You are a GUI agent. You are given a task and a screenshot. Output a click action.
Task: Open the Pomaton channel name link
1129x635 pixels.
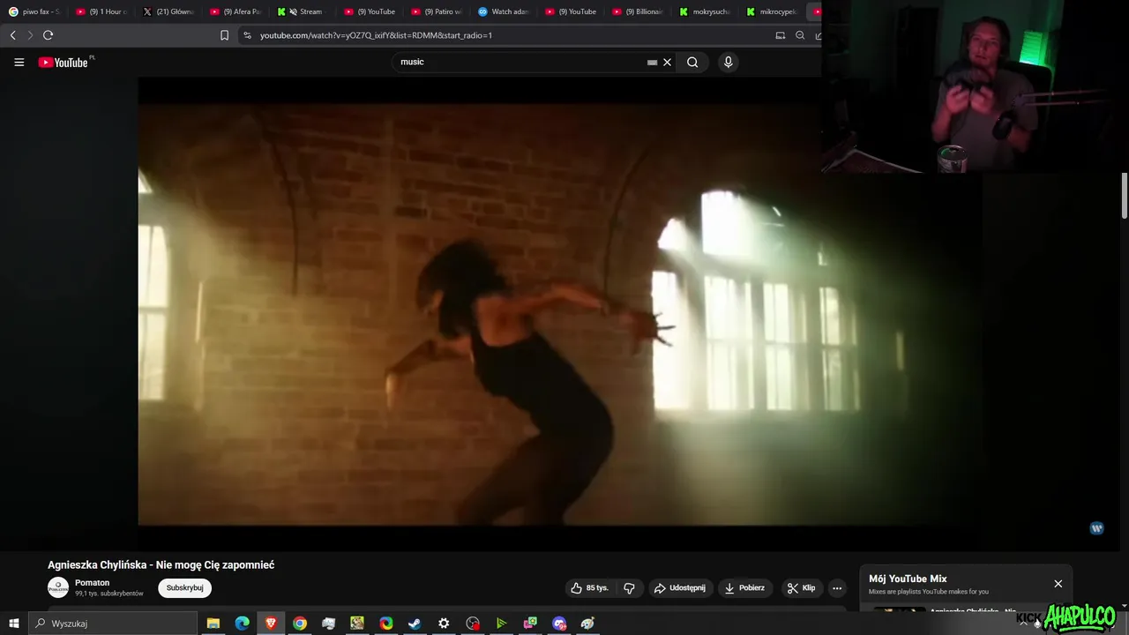[x=93, y=583]
